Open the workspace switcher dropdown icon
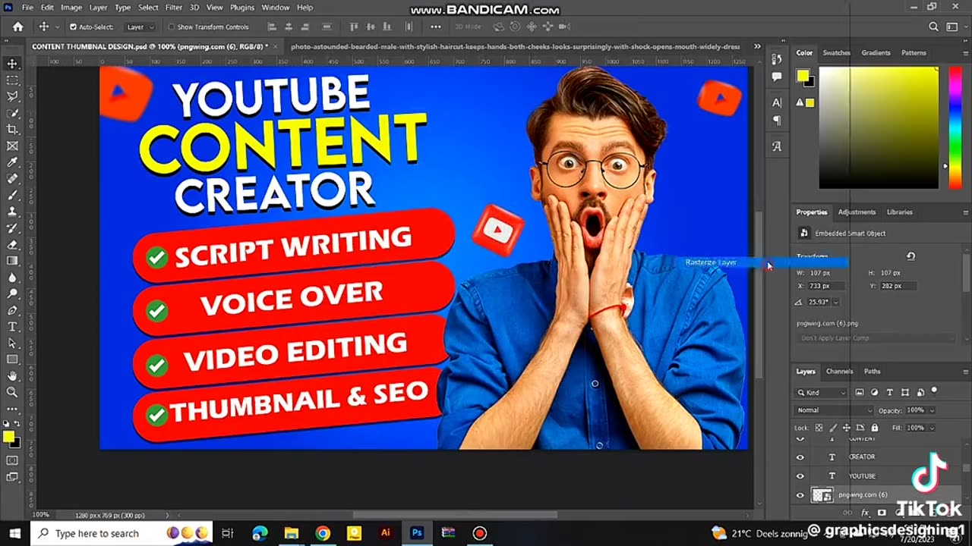The width and height of the screenshot is (972, 546). tap(955, 27)
